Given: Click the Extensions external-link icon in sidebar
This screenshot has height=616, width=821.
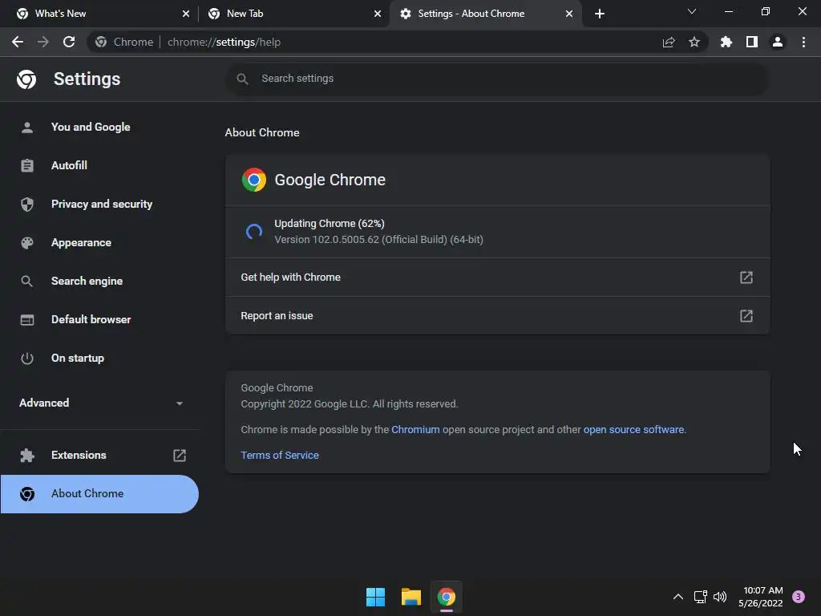Looking at the screenshot, I should [x=180, y=456].
